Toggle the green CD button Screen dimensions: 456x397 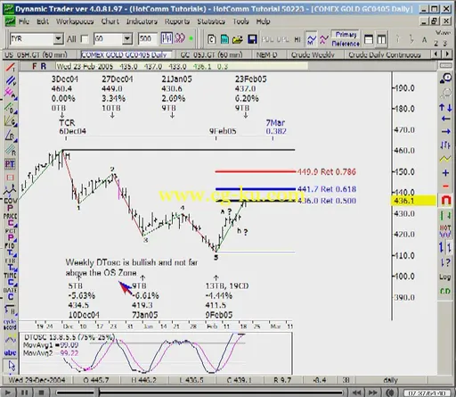coord(445,291)
